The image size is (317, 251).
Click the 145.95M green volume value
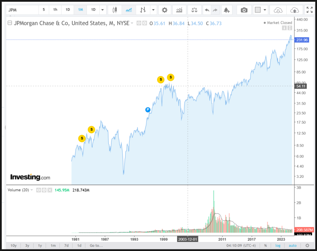click(62, 190)
